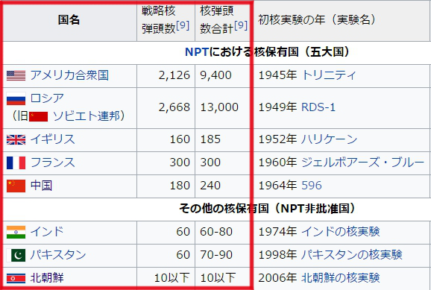
Task: Click footnote [9] next to 戦略核弾頭数
Action: [183, 26]
